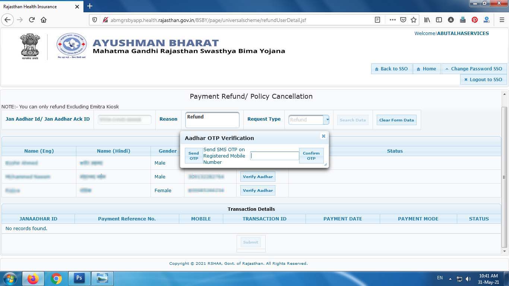Click the MOBILE column header
The width and height of the screenshot is (509, 286).
(201, 219)
